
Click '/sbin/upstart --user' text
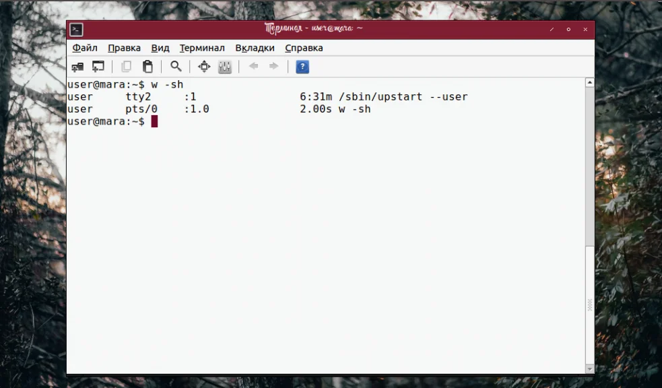pos(403,97)
